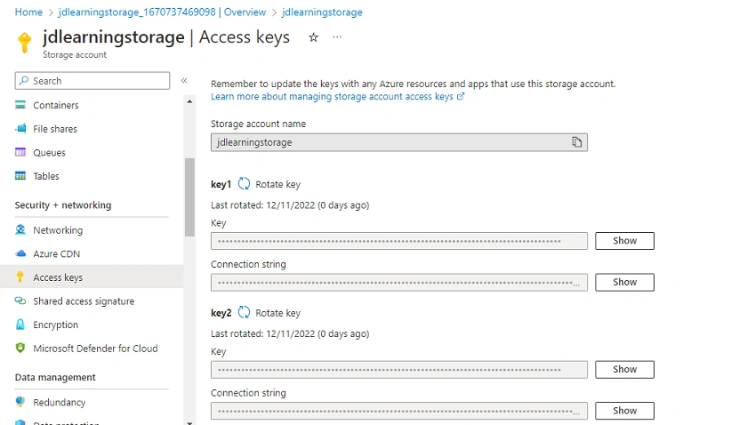Click the Data management section header
The image size is (747, 425).
(55, 377)
